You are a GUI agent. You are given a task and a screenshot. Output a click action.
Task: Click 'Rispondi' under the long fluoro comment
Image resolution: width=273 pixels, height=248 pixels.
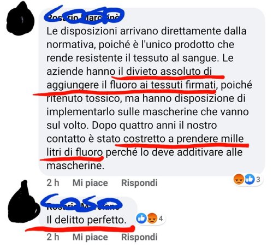(139, 183)
